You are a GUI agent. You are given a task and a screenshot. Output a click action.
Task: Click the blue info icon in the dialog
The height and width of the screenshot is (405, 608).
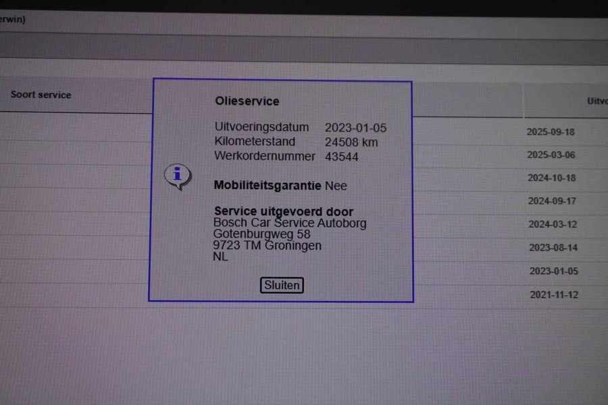177,175
